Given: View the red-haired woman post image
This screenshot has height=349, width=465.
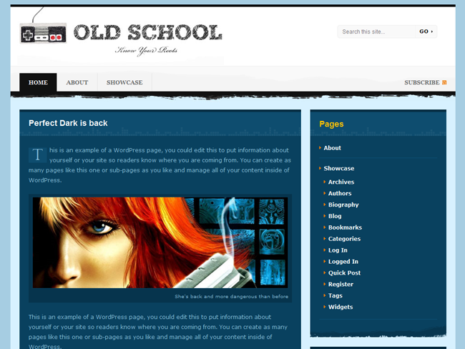Looking at the screenshot, I should point(160,242).
